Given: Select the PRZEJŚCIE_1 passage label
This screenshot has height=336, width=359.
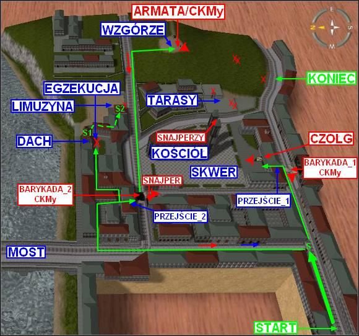Looking at the screenshot, I should pos(263,201).
